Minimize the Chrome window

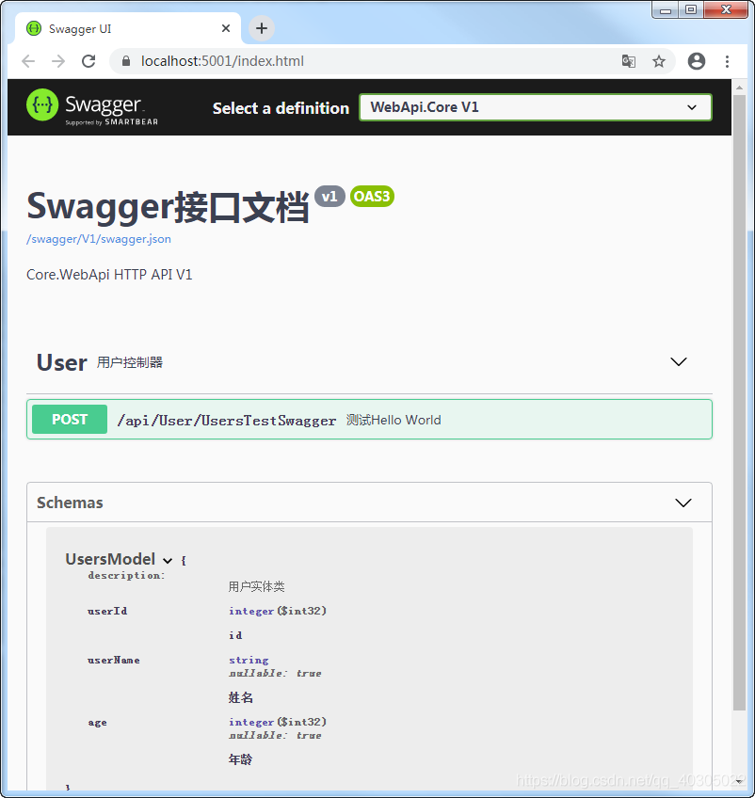pyautogui.click(x=666, y=9)
